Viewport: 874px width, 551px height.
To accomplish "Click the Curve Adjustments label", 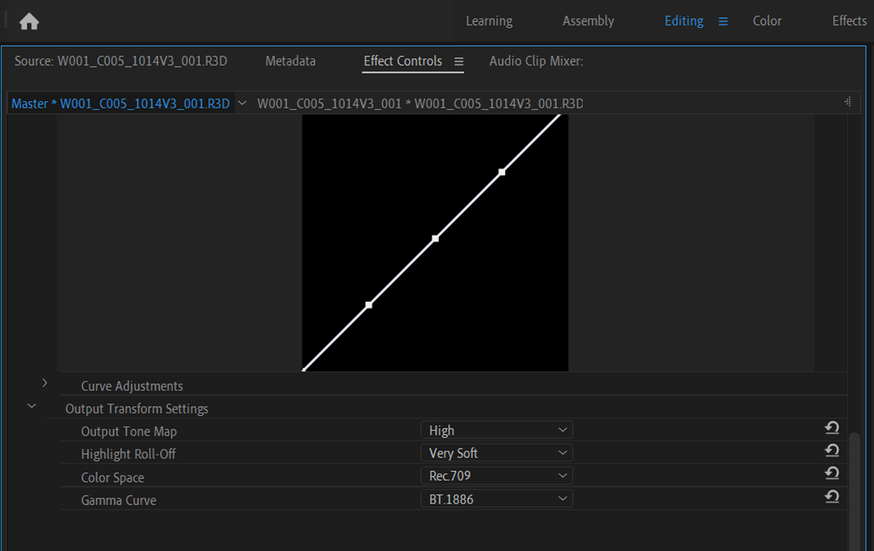I will click(x=132, y=386).
